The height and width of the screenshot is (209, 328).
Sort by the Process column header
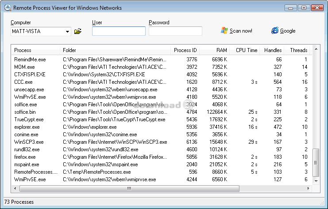[x=35, y=50]
